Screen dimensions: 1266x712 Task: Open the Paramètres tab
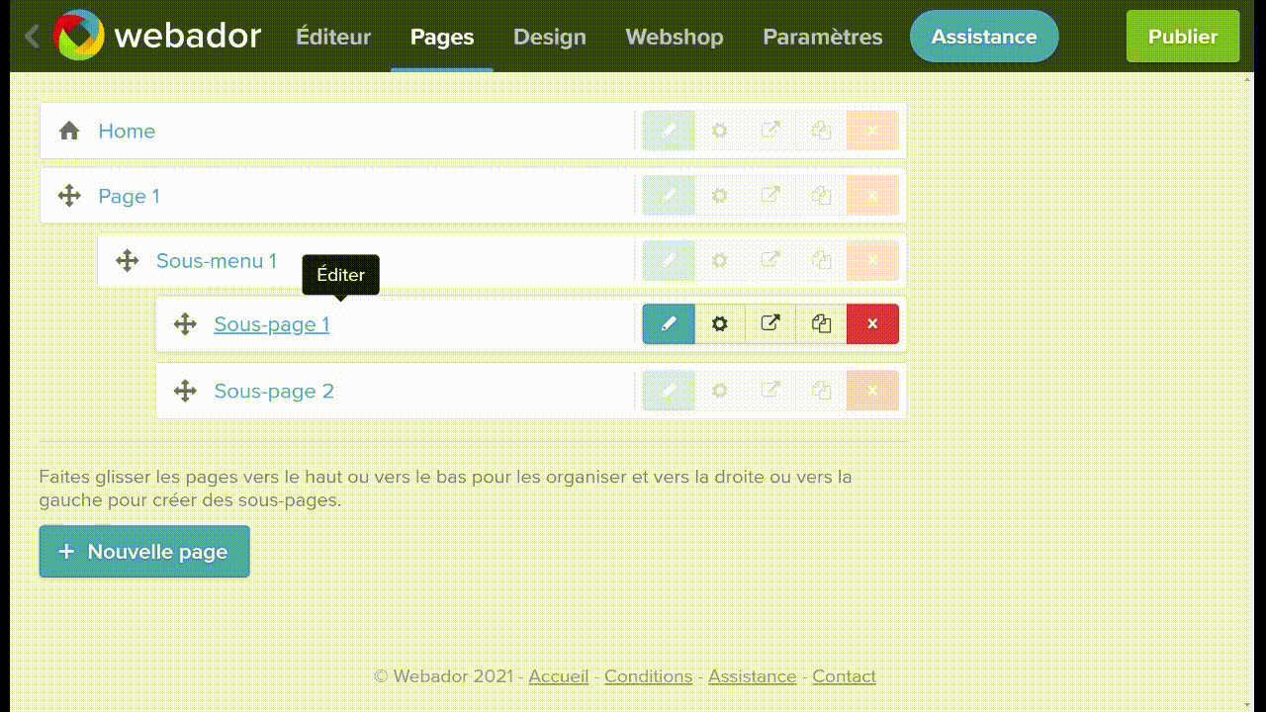pyautogui.click(x=823, y=37)
